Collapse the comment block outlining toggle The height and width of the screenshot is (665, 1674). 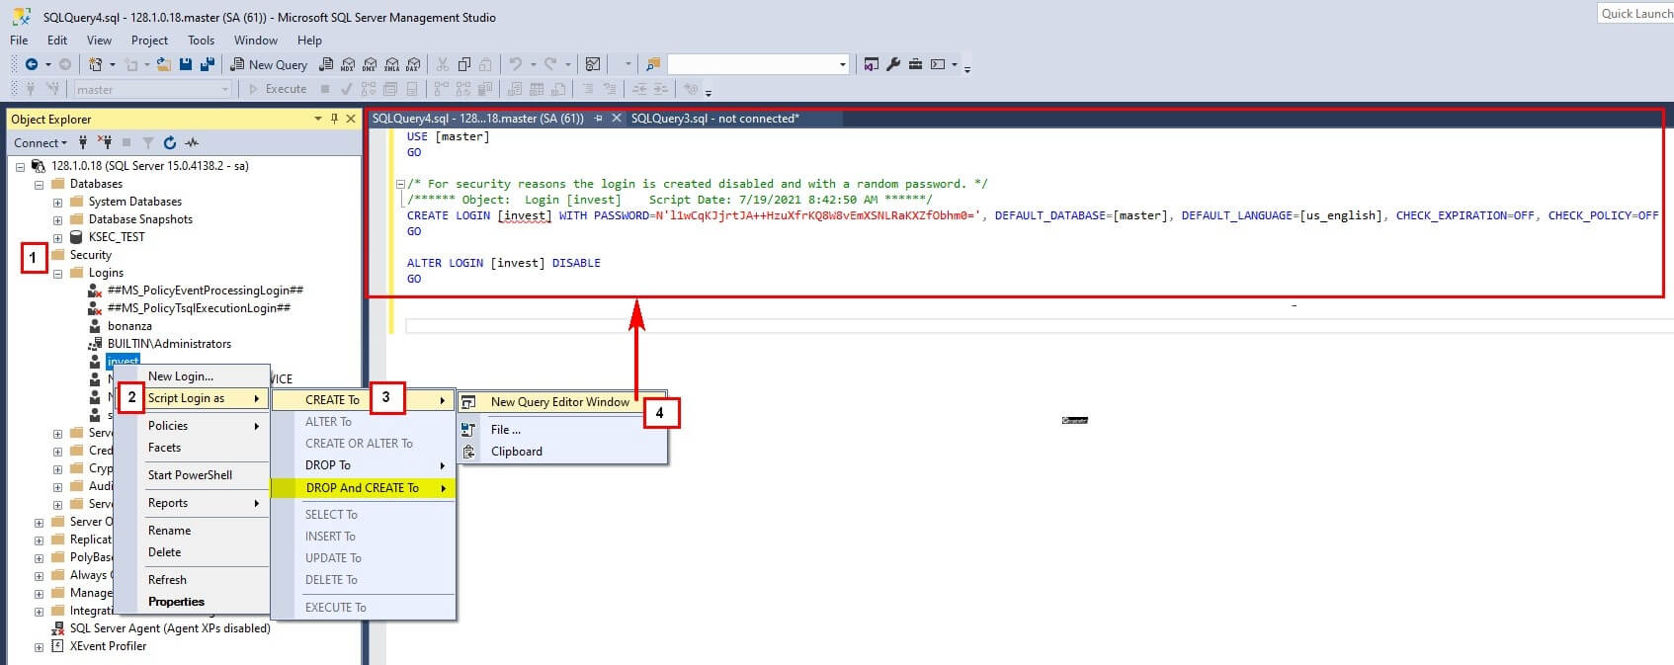point(400,184)
